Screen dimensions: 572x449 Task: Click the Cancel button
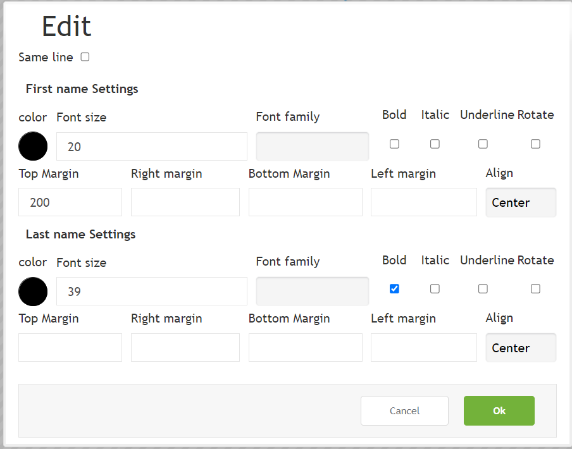[404, 410]
